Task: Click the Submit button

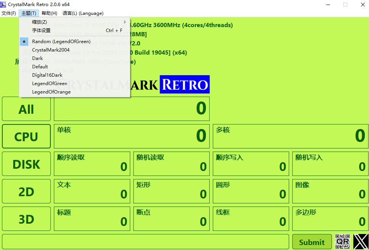Action: tap(312, 242)
